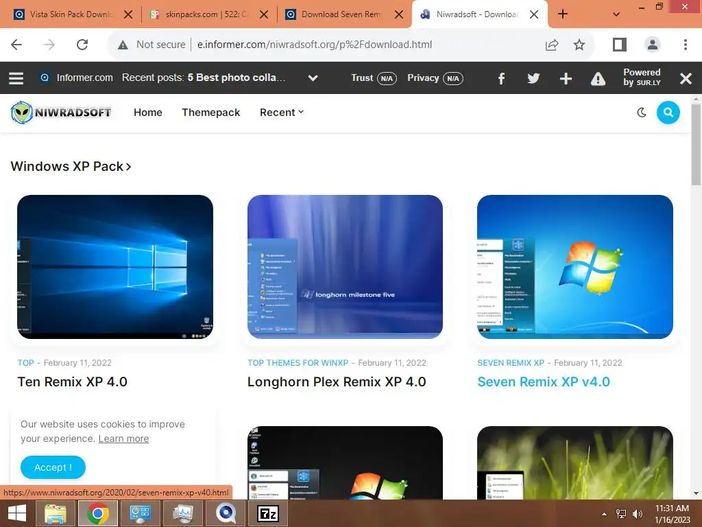Reload the current page
This screenshot has height=527, width=702.
pos(82,45)
